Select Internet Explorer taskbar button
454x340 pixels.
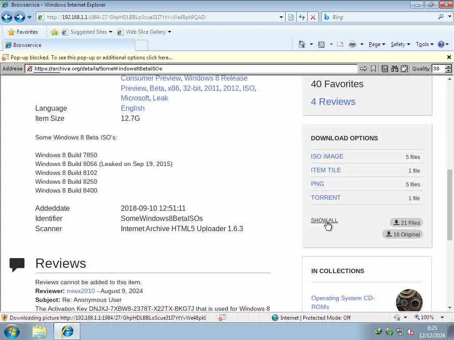click(x=67, y=331)
